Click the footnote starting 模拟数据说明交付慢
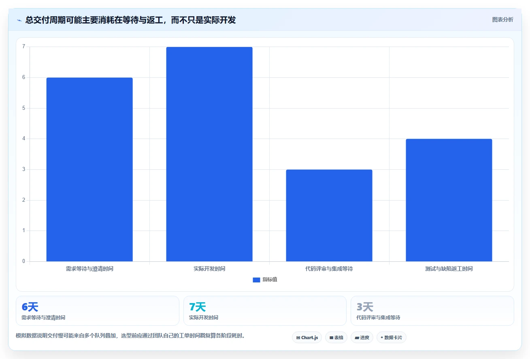530x359 pixels. click(x=130, y=335)
